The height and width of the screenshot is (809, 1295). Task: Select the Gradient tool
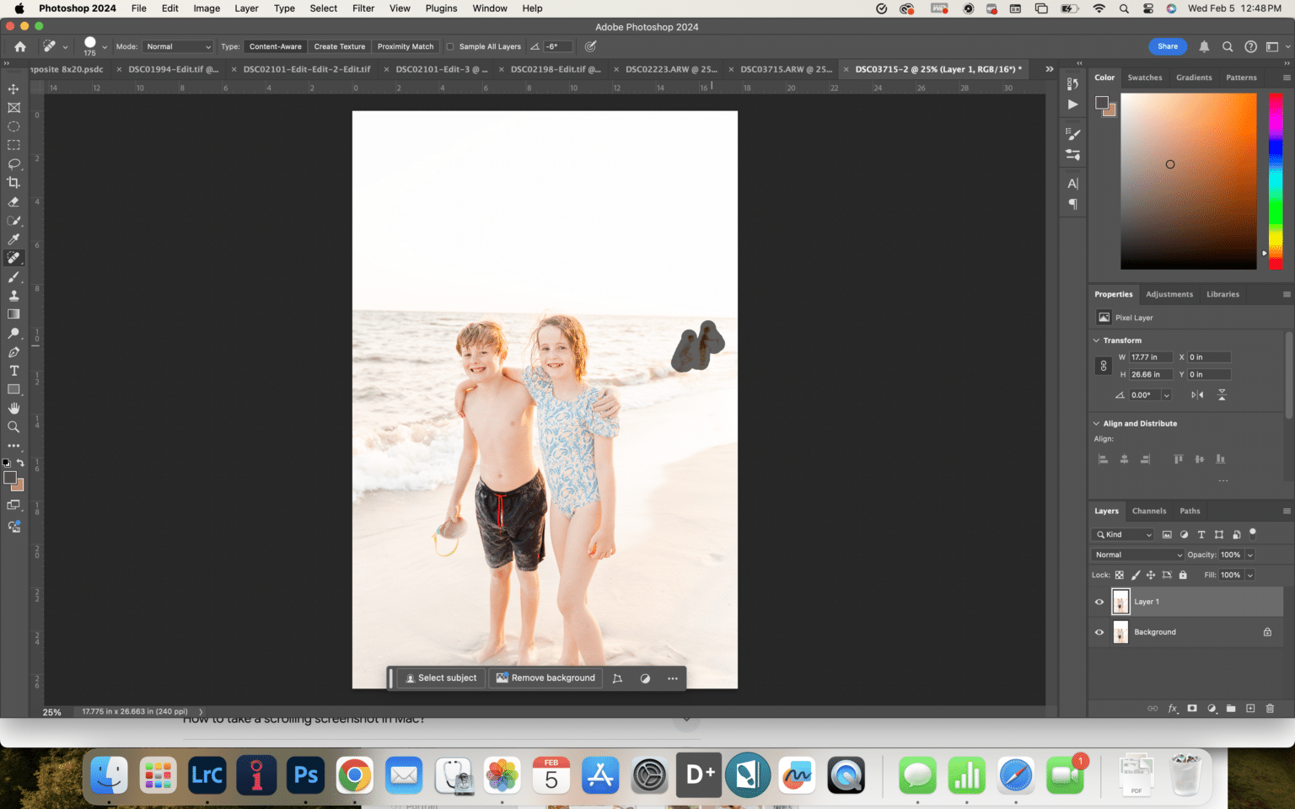[13, 314]
